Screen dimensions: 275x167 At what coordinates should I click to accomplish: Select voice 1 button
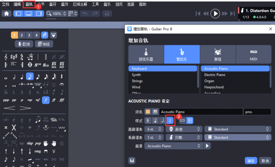(15, 35)
